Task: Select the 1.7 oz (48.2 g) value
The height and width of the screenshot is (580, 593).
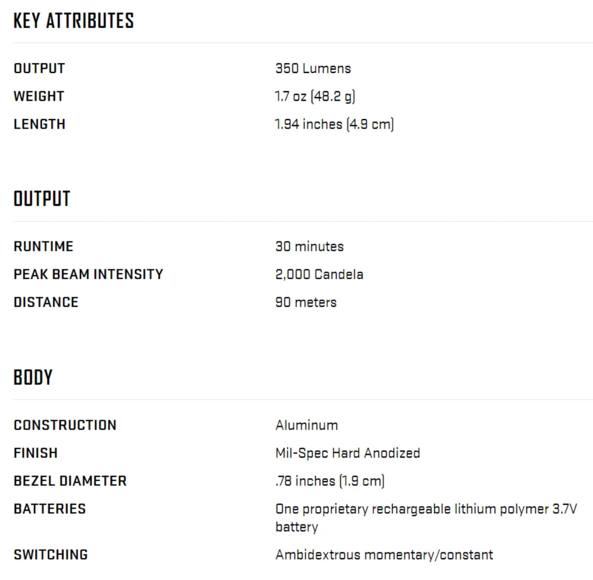Action: 315,97
